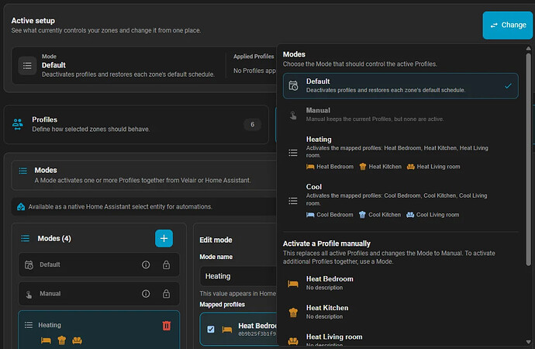Click the 'Applied Profiles' label

(254, 57)
